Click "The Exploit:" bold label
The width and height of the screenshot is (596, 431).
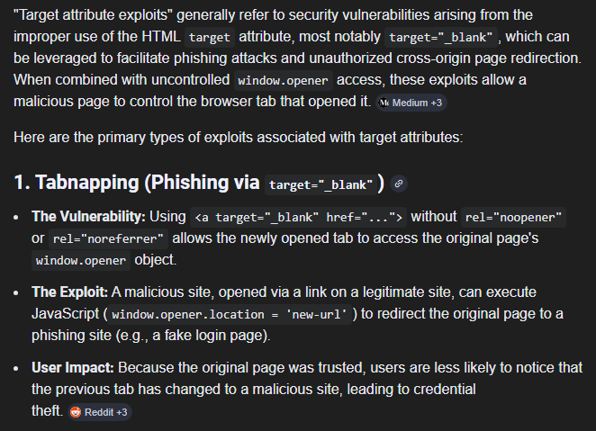point(69,293)
